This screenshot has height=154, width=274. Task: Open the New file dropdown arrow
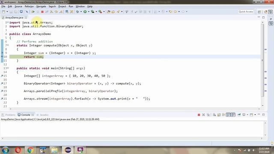7,12
